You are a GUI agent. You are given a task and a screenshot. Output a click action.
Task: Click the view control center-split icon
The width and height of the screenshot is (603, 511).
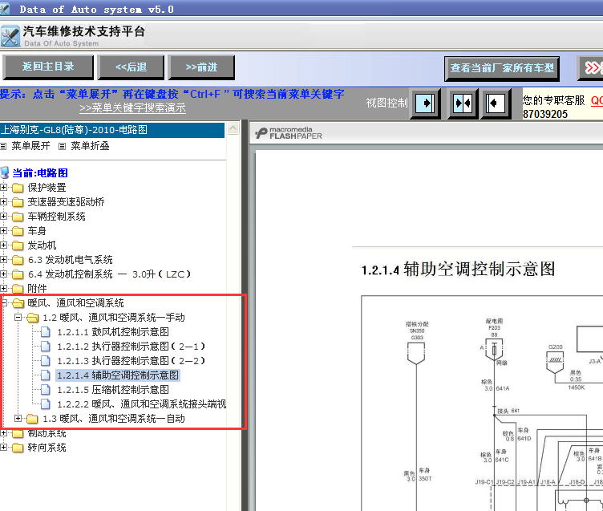462,103
